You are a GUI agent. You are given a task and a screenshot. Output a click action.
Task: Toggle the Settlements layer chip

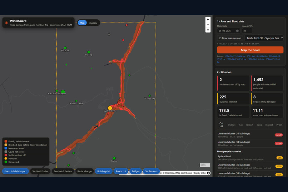click(152, 171)
